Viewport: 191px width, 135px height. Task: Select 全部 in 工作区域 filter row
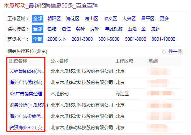38,18
